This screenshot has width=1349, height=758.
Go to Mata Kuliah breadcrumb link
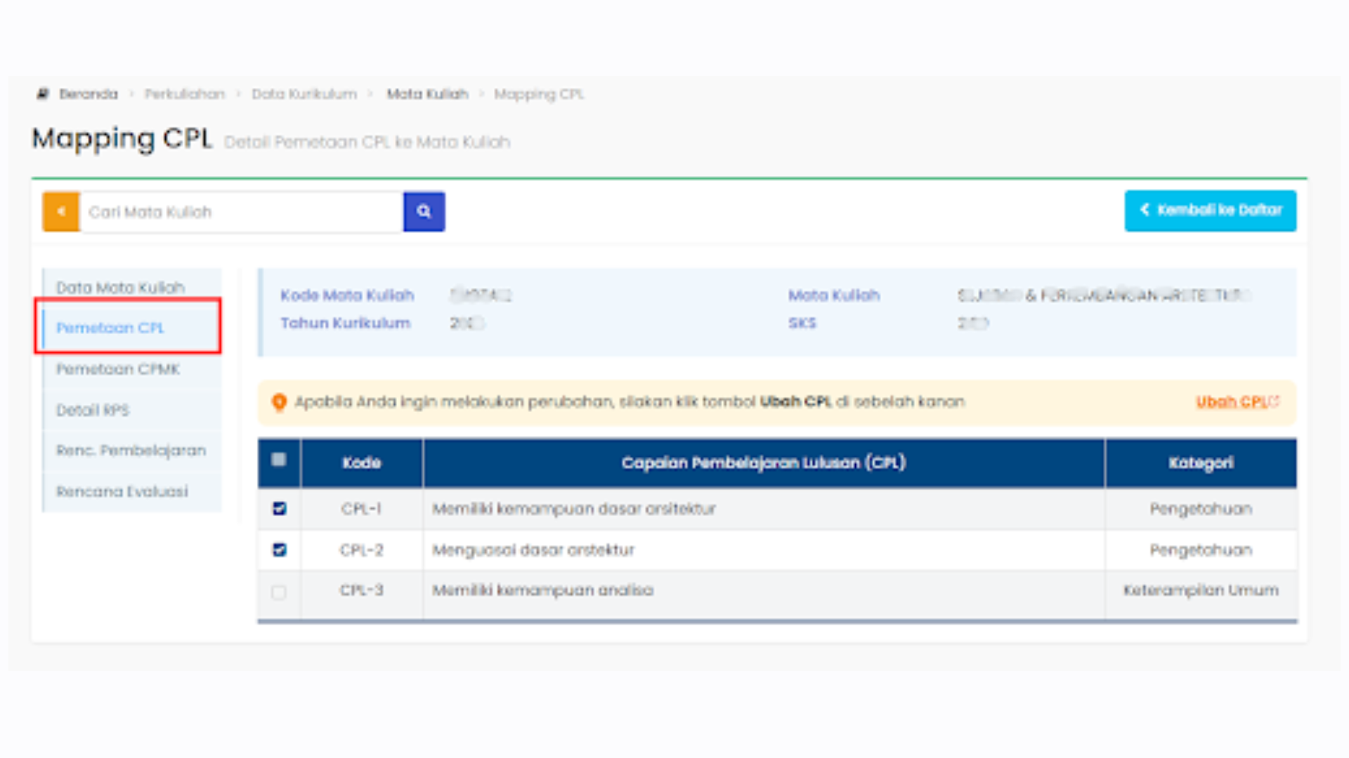(427, 94)
